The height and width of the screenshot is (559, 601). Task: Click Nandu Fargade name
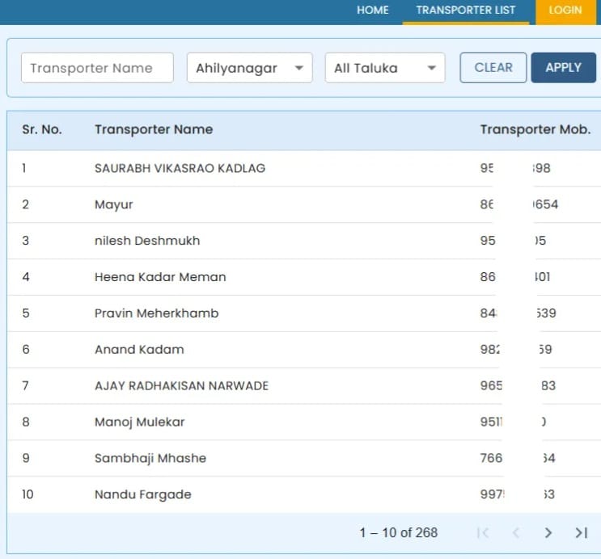pyautogui.click(x=142, y=494)
